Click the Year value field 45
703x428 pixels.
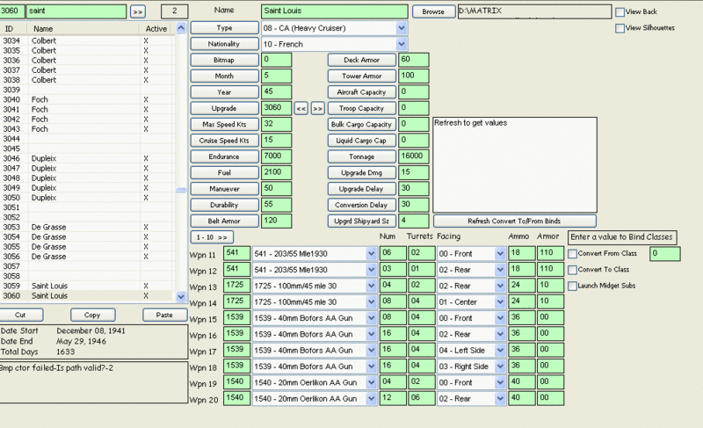276,92
